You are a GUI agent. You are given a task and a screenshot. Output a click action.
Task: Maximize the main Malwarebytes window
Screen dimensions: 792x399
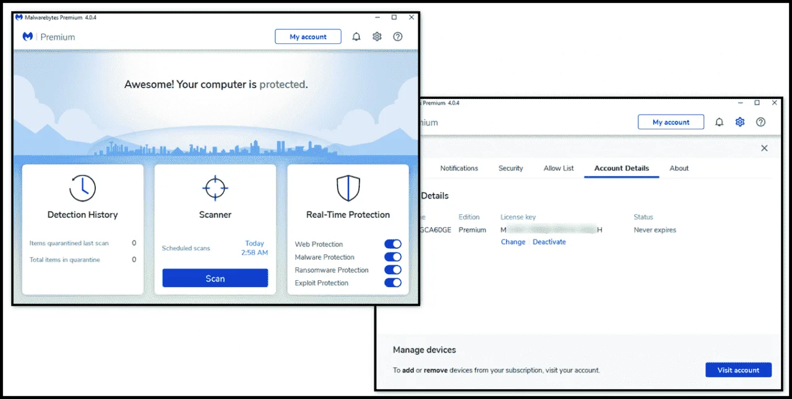pos(394,17)
